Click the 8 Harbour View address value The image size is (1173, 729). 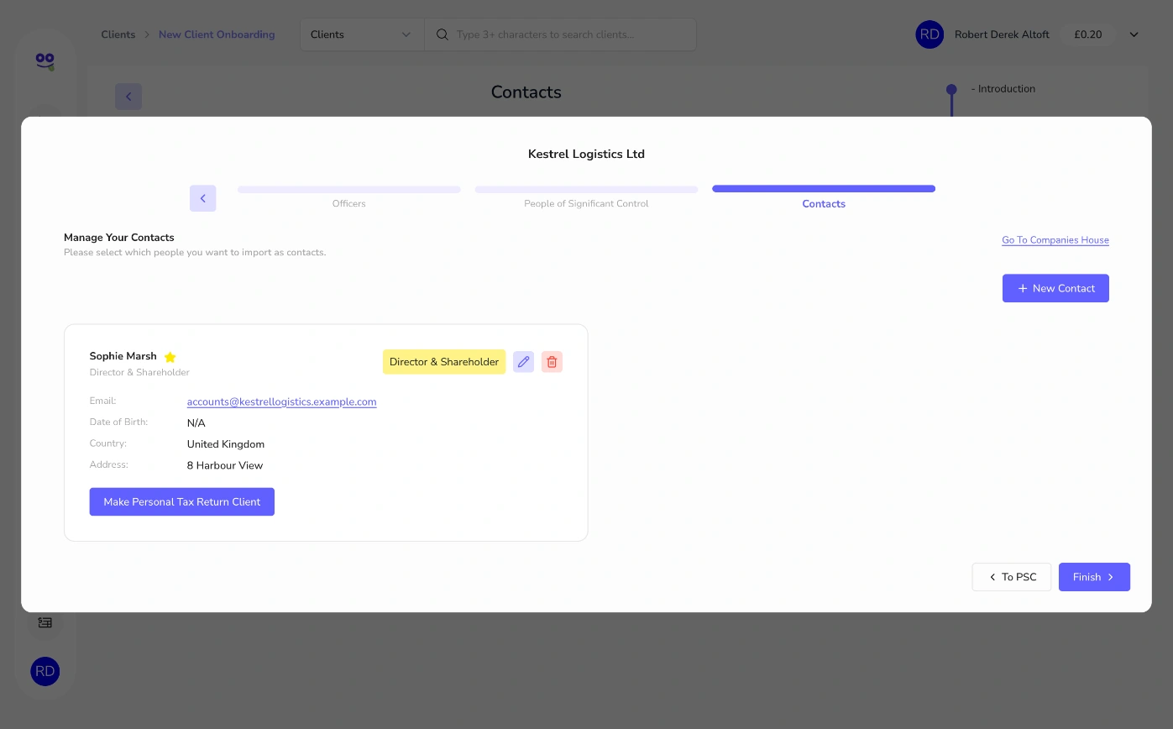point(225,465)
